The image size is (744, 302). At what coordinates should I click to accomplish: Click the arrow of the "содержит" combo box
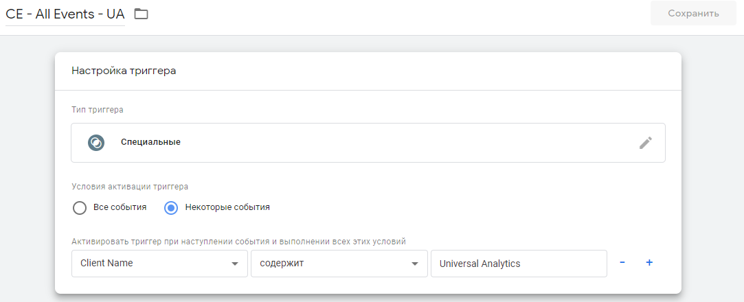click(415, 264)
